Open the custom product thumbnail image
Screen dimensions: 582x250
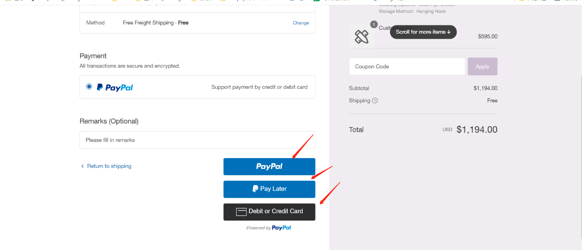pos(362,36)
